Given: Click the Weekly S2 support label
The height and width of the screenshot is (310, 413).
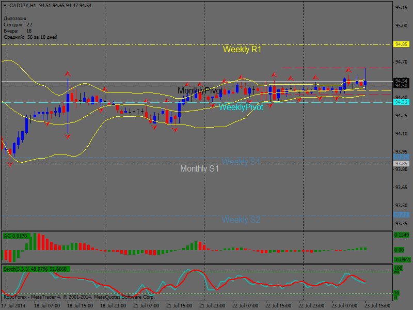Looking at the screenshot, I should (241, 220).
